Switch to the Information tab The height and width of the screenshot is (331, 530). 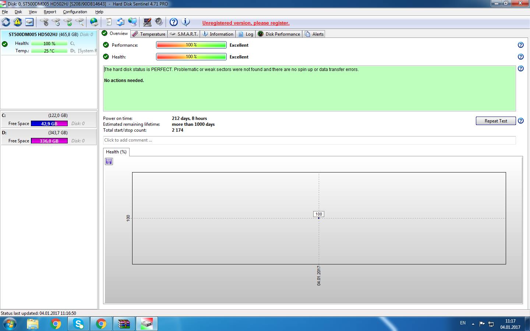(x=218, y=34)
